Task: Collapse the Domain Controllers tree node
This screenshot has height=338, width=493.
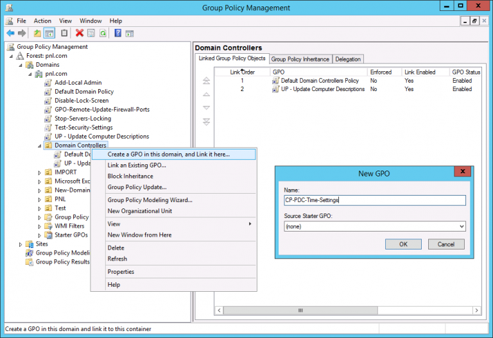Action: (39, 146)
